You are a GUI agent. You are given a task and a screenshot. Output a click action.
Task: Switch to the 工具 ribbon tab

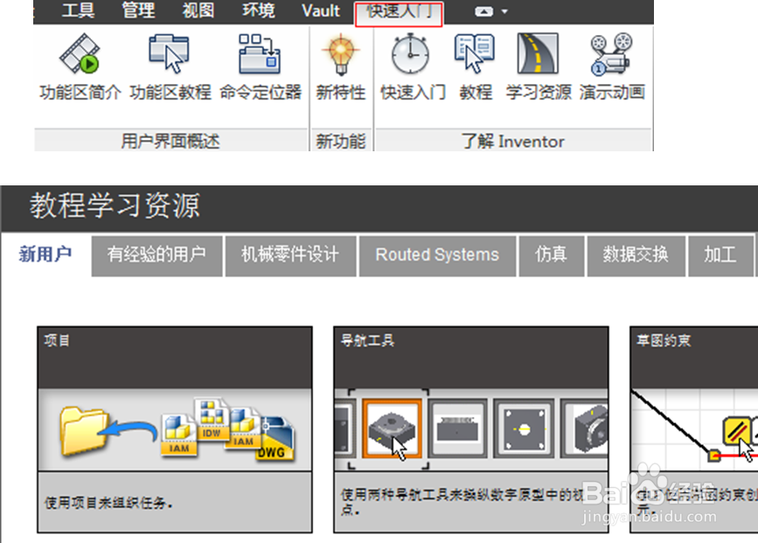[x=79, y=10]
